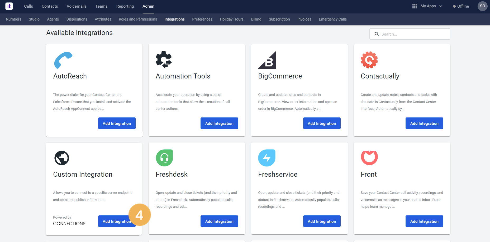Click the Talkdesk logo icon
490x242 pixels.
(9, 6)
